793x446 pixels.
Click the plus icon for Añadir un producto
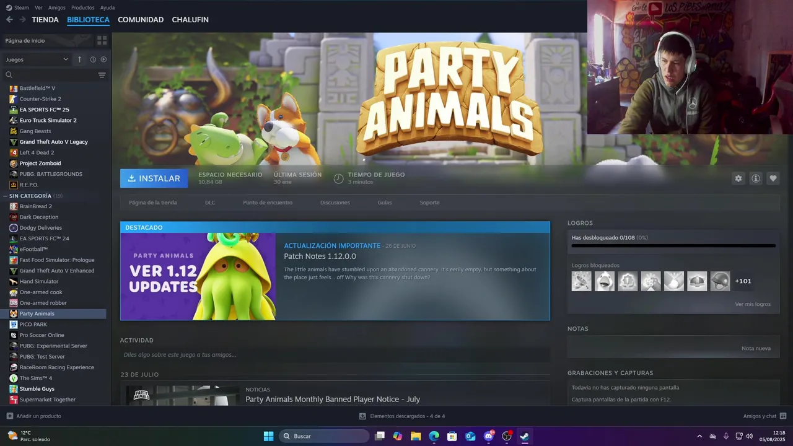click(9, 416)
